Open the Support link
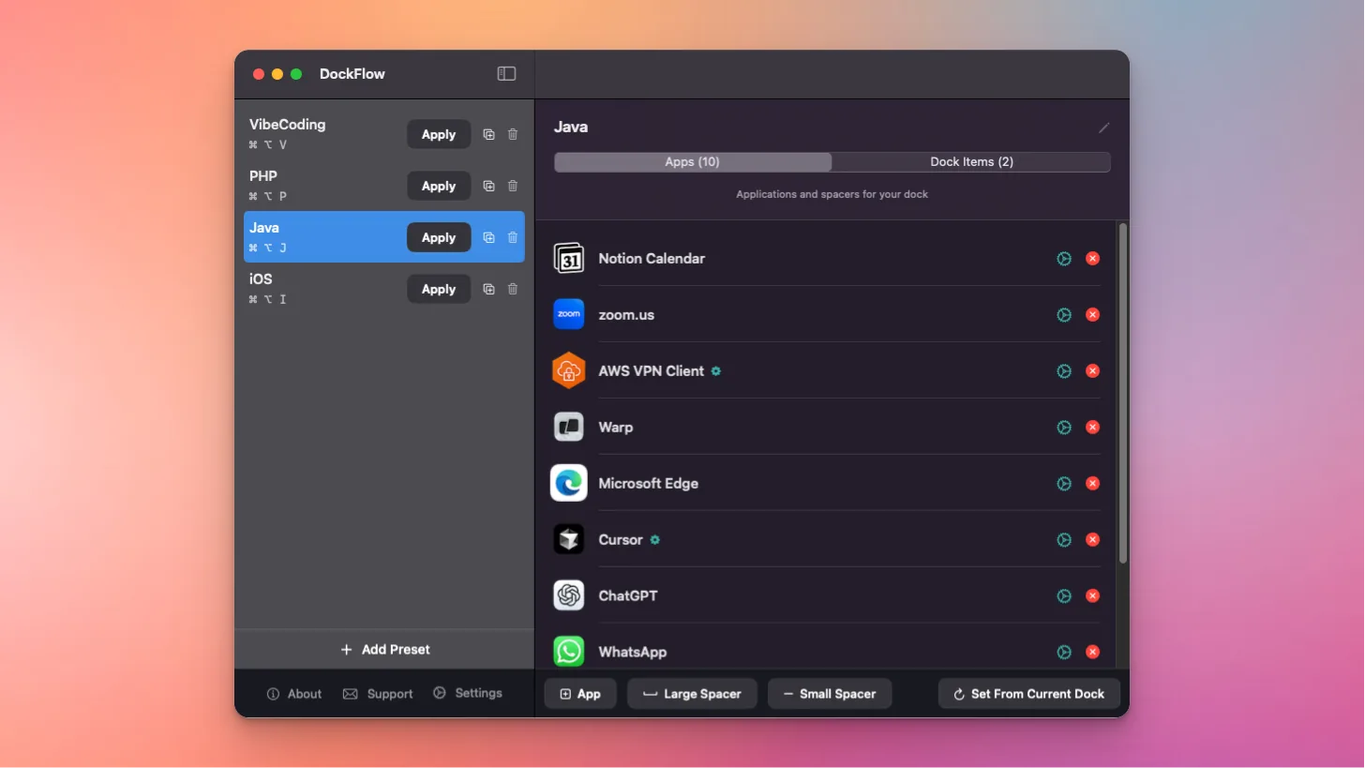Screen dimensions: 1365x768 click(378, 694)
